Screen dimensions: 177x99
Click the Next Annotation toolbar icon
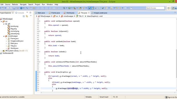pyautogui.click(x=106, y=8)
